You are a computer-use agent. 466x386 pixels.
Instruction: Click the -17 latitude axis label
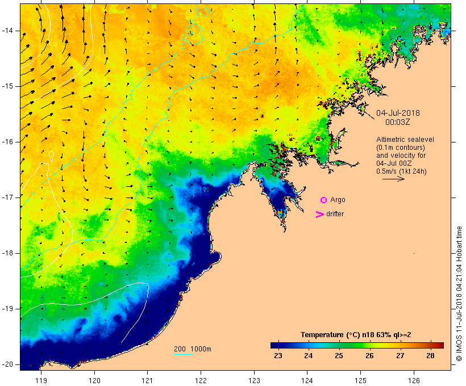tap(7, 198)
